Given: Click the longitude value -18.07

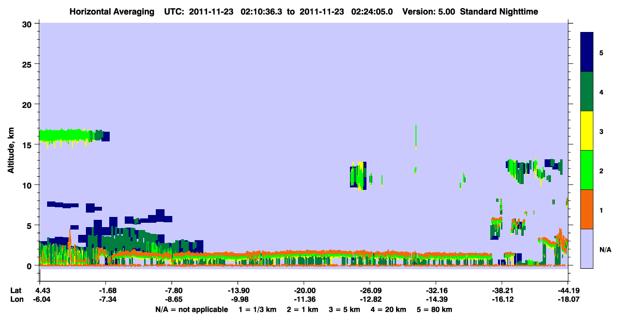Looking at the screenshot, I should point(567,299).
